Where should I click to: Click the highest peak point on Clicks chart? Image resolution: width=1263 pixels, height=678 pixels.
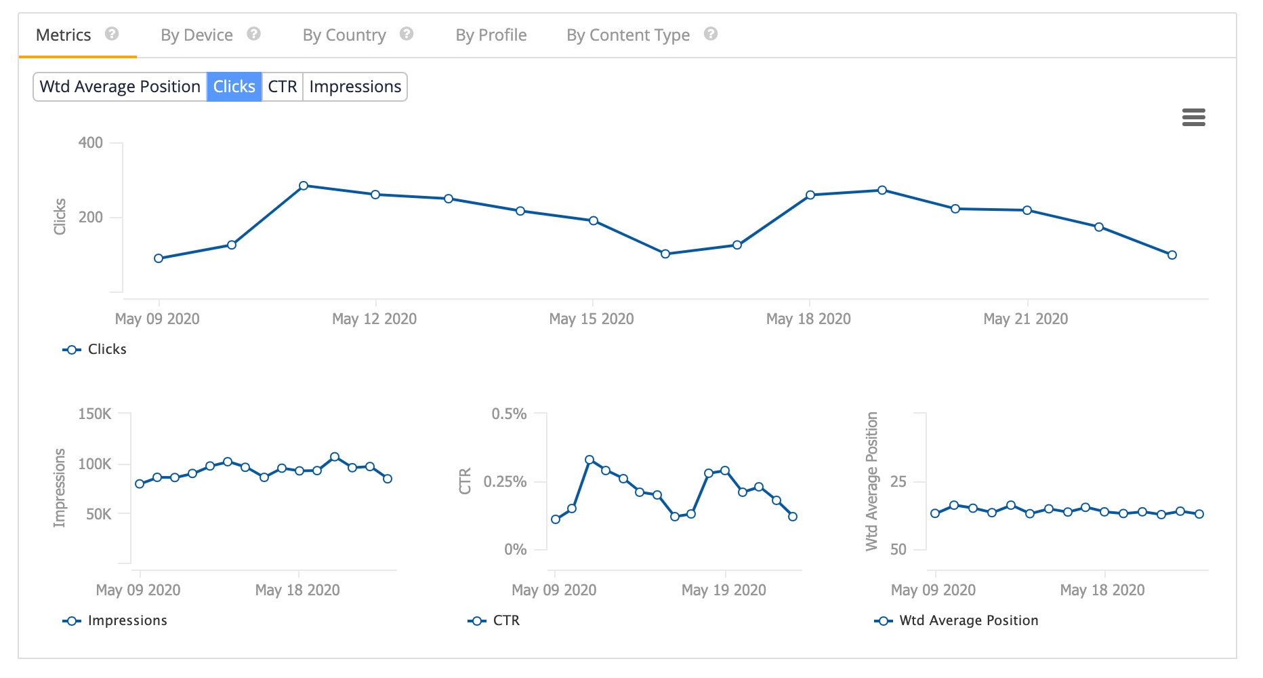(304, 184)
